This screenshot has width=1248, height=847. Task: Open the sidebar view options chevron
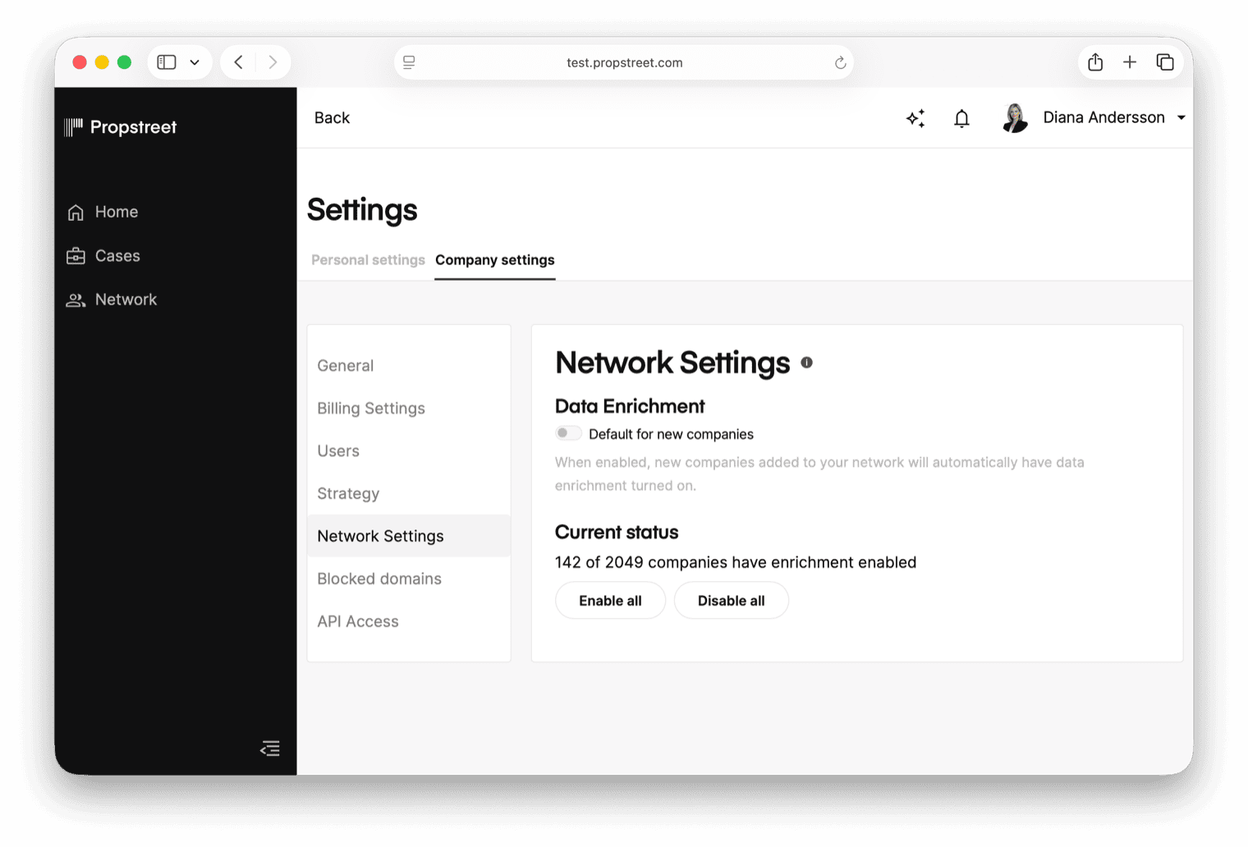[x=195, y=62]
